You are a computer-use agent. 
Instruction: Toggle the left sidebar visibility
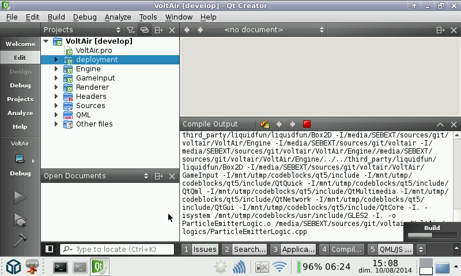tap(49, 249)
